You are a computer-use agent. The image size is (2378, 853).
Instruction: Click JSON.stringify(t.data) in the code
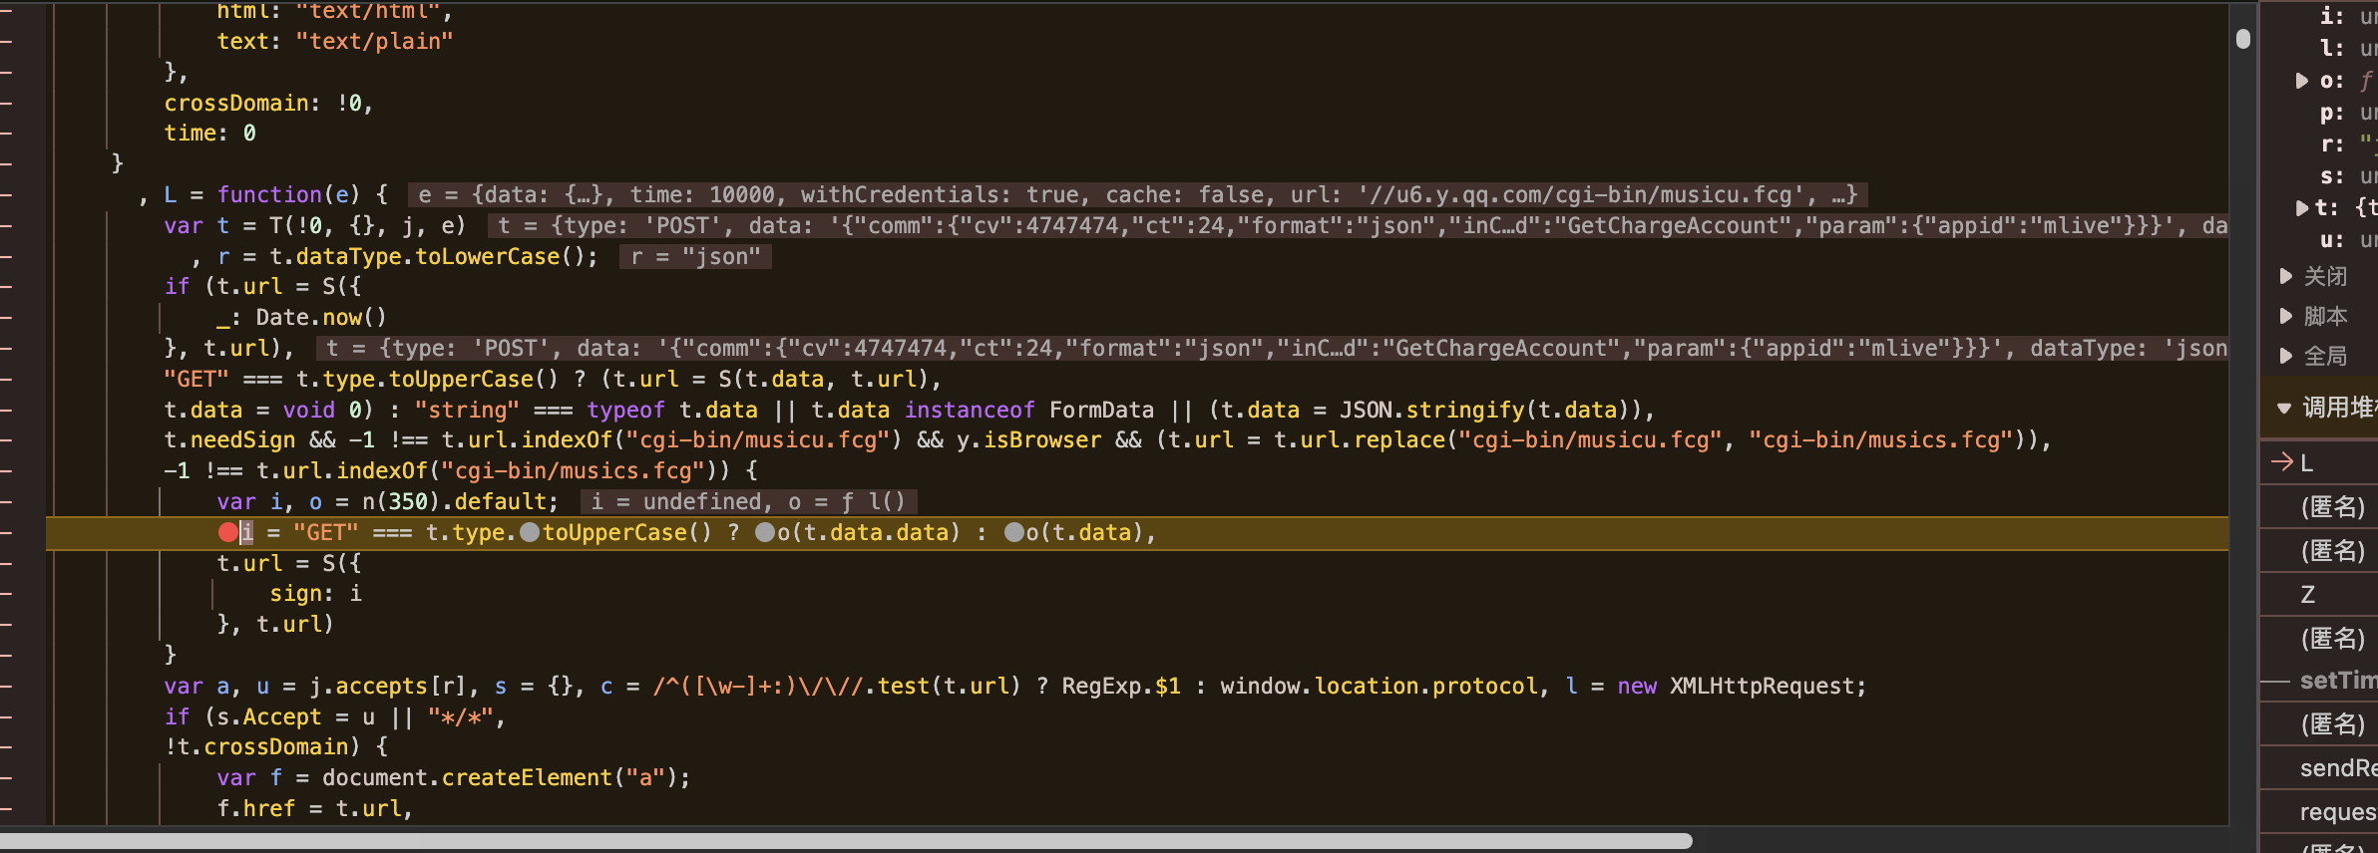pos(1479,411)
